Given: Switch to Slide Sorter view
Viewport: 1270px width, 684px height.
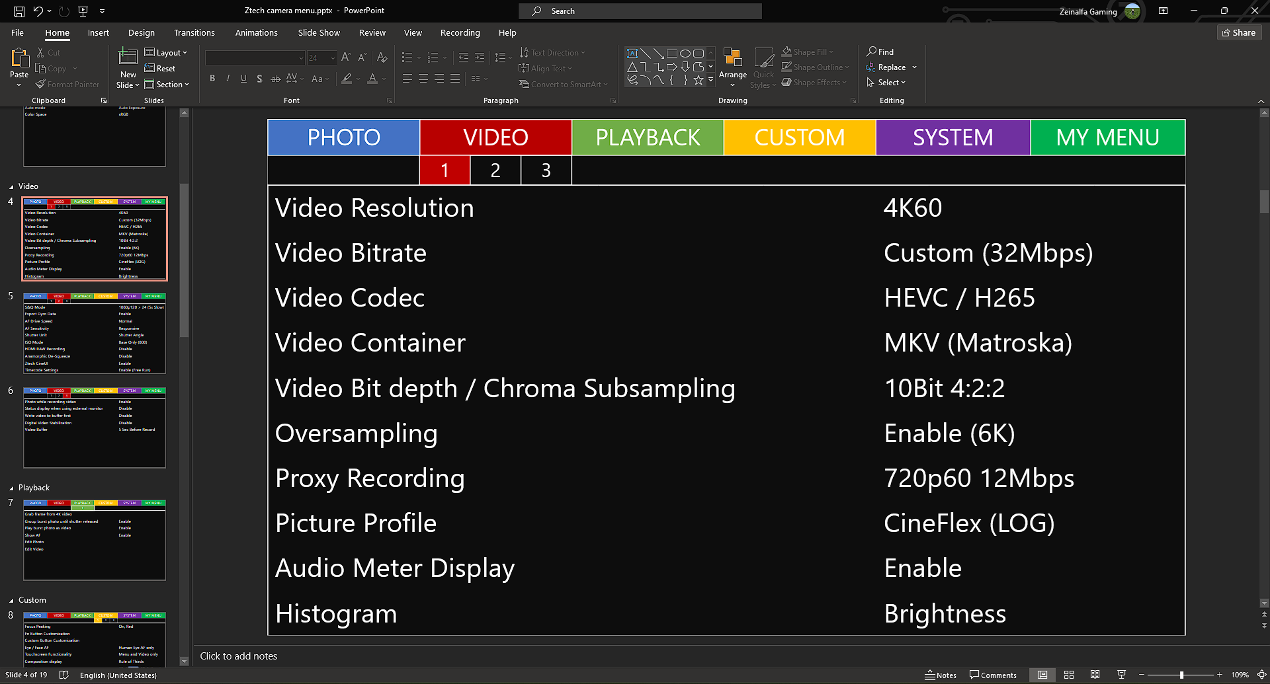Looking at the screenshot, I should point(1069,675).
